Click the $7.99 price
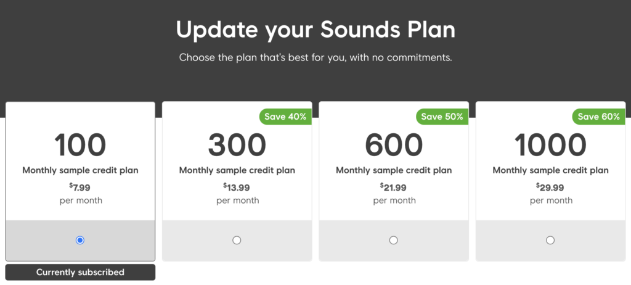This screenshot has width=631, height=285. [80, 188]
